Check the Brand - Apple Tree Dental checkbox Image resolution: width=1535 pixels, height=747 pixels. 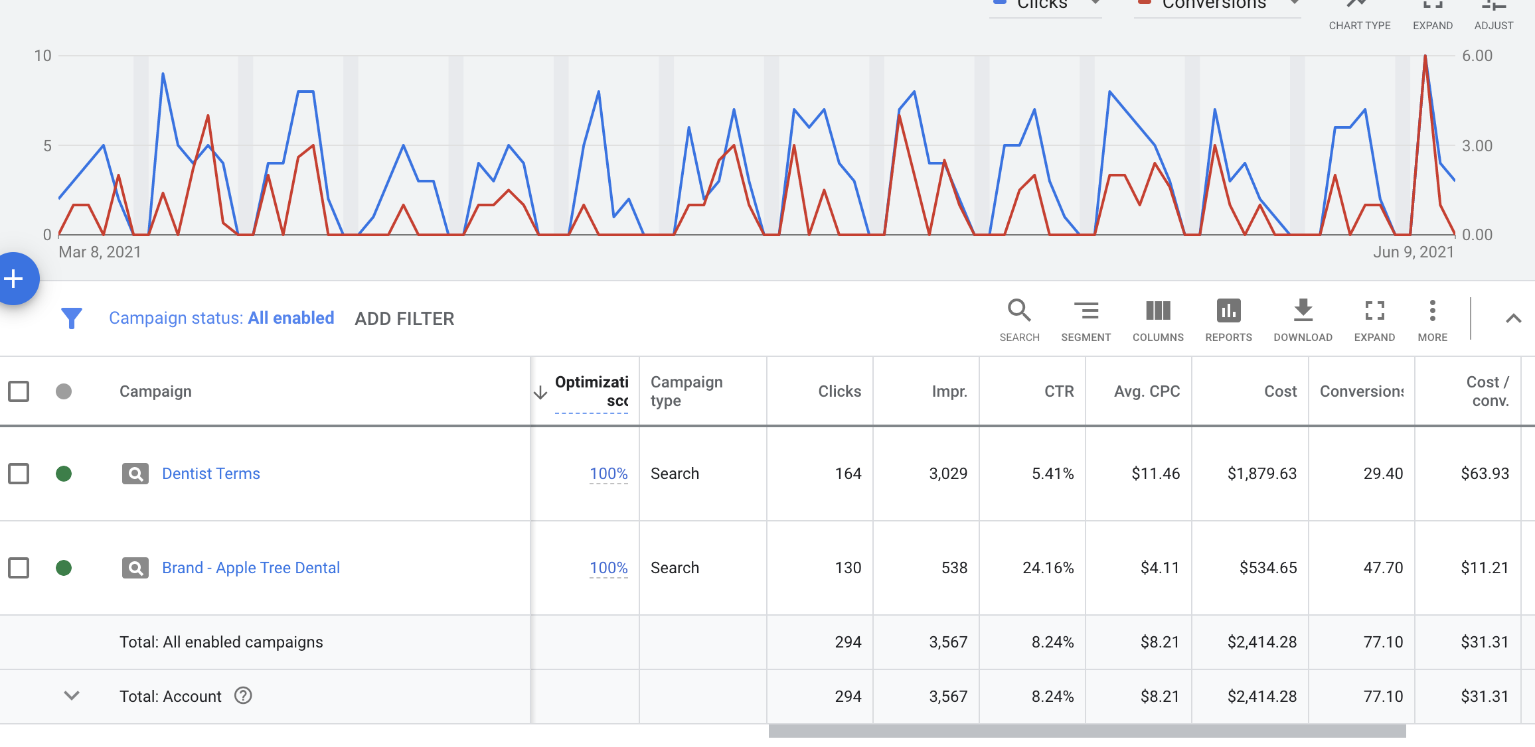pyautogui.click(x=19, y=568)
